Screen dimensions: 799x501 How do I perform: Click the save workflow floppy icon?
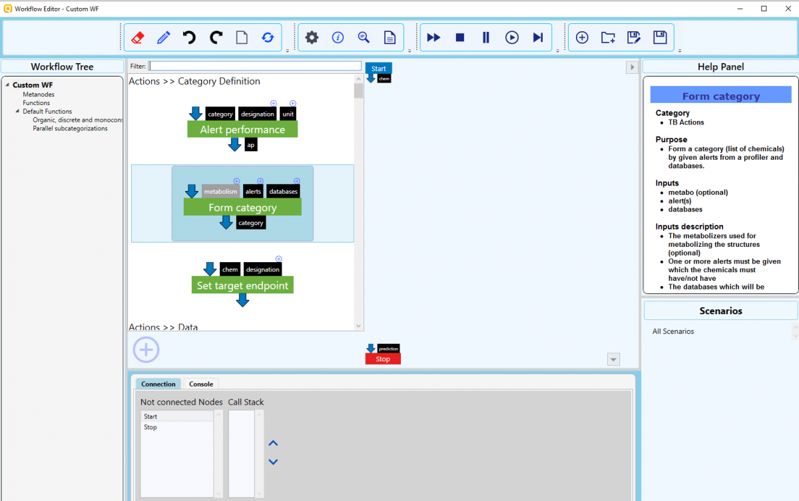[x=660, y=38]
